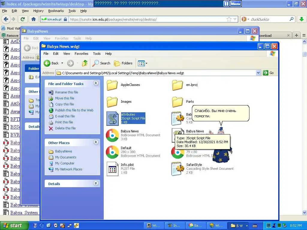Click the Menu button in top banner
This screenshot has width=307, height=230.
click(x=236, y=4)
